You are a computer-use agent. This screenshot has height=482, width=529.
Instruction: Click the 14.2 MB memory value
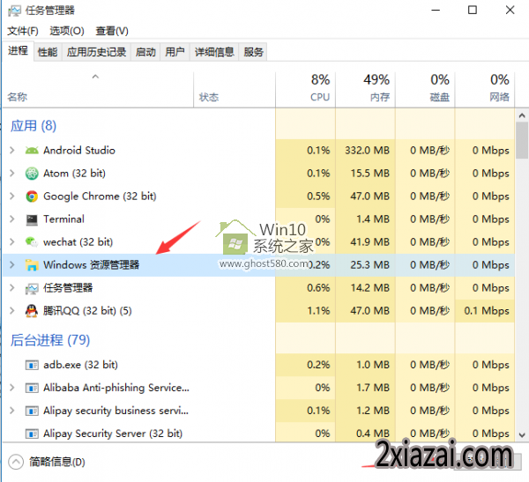coord(369,288)
